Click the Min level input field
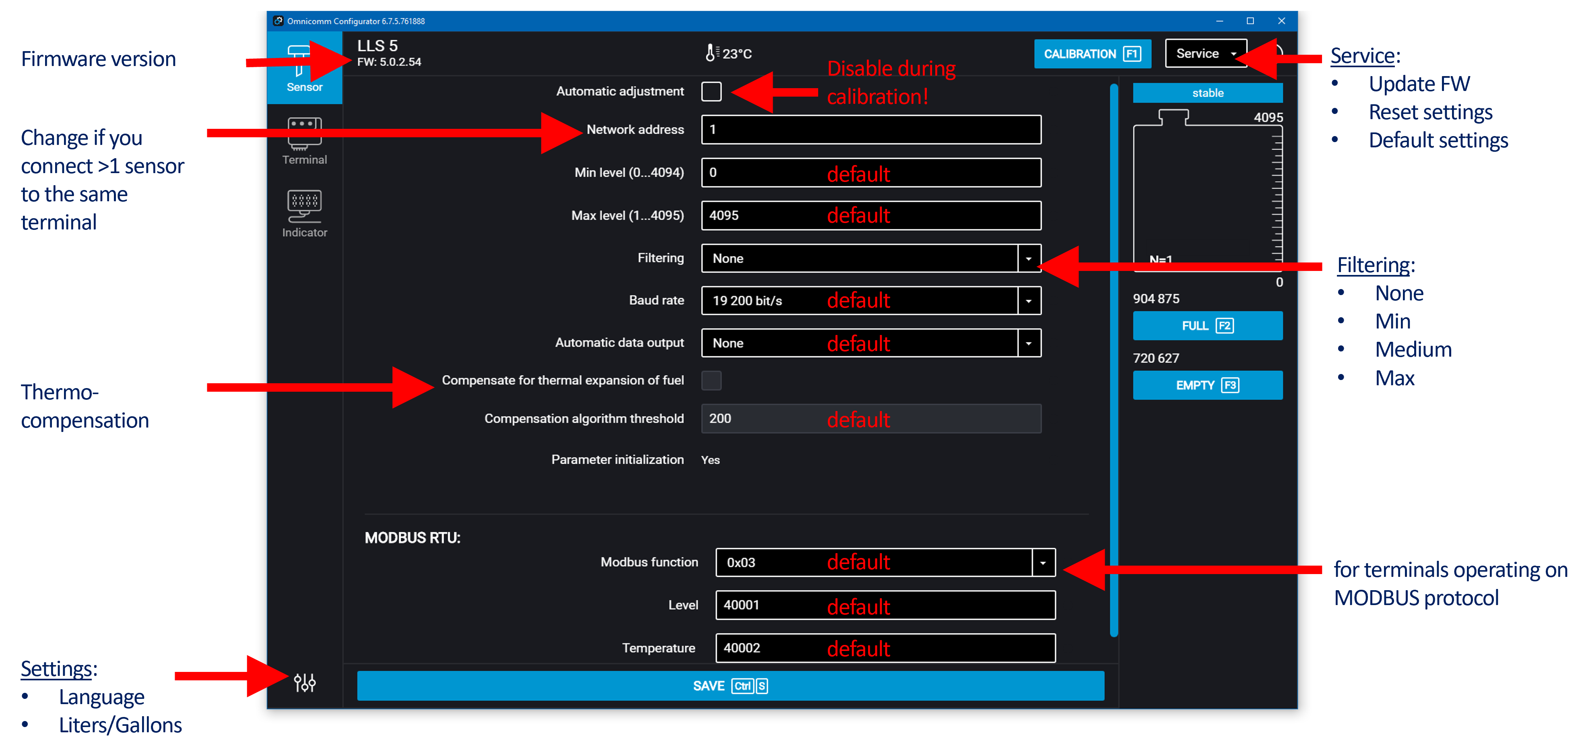Screen dimensions: 1582x750 [871, 173]
